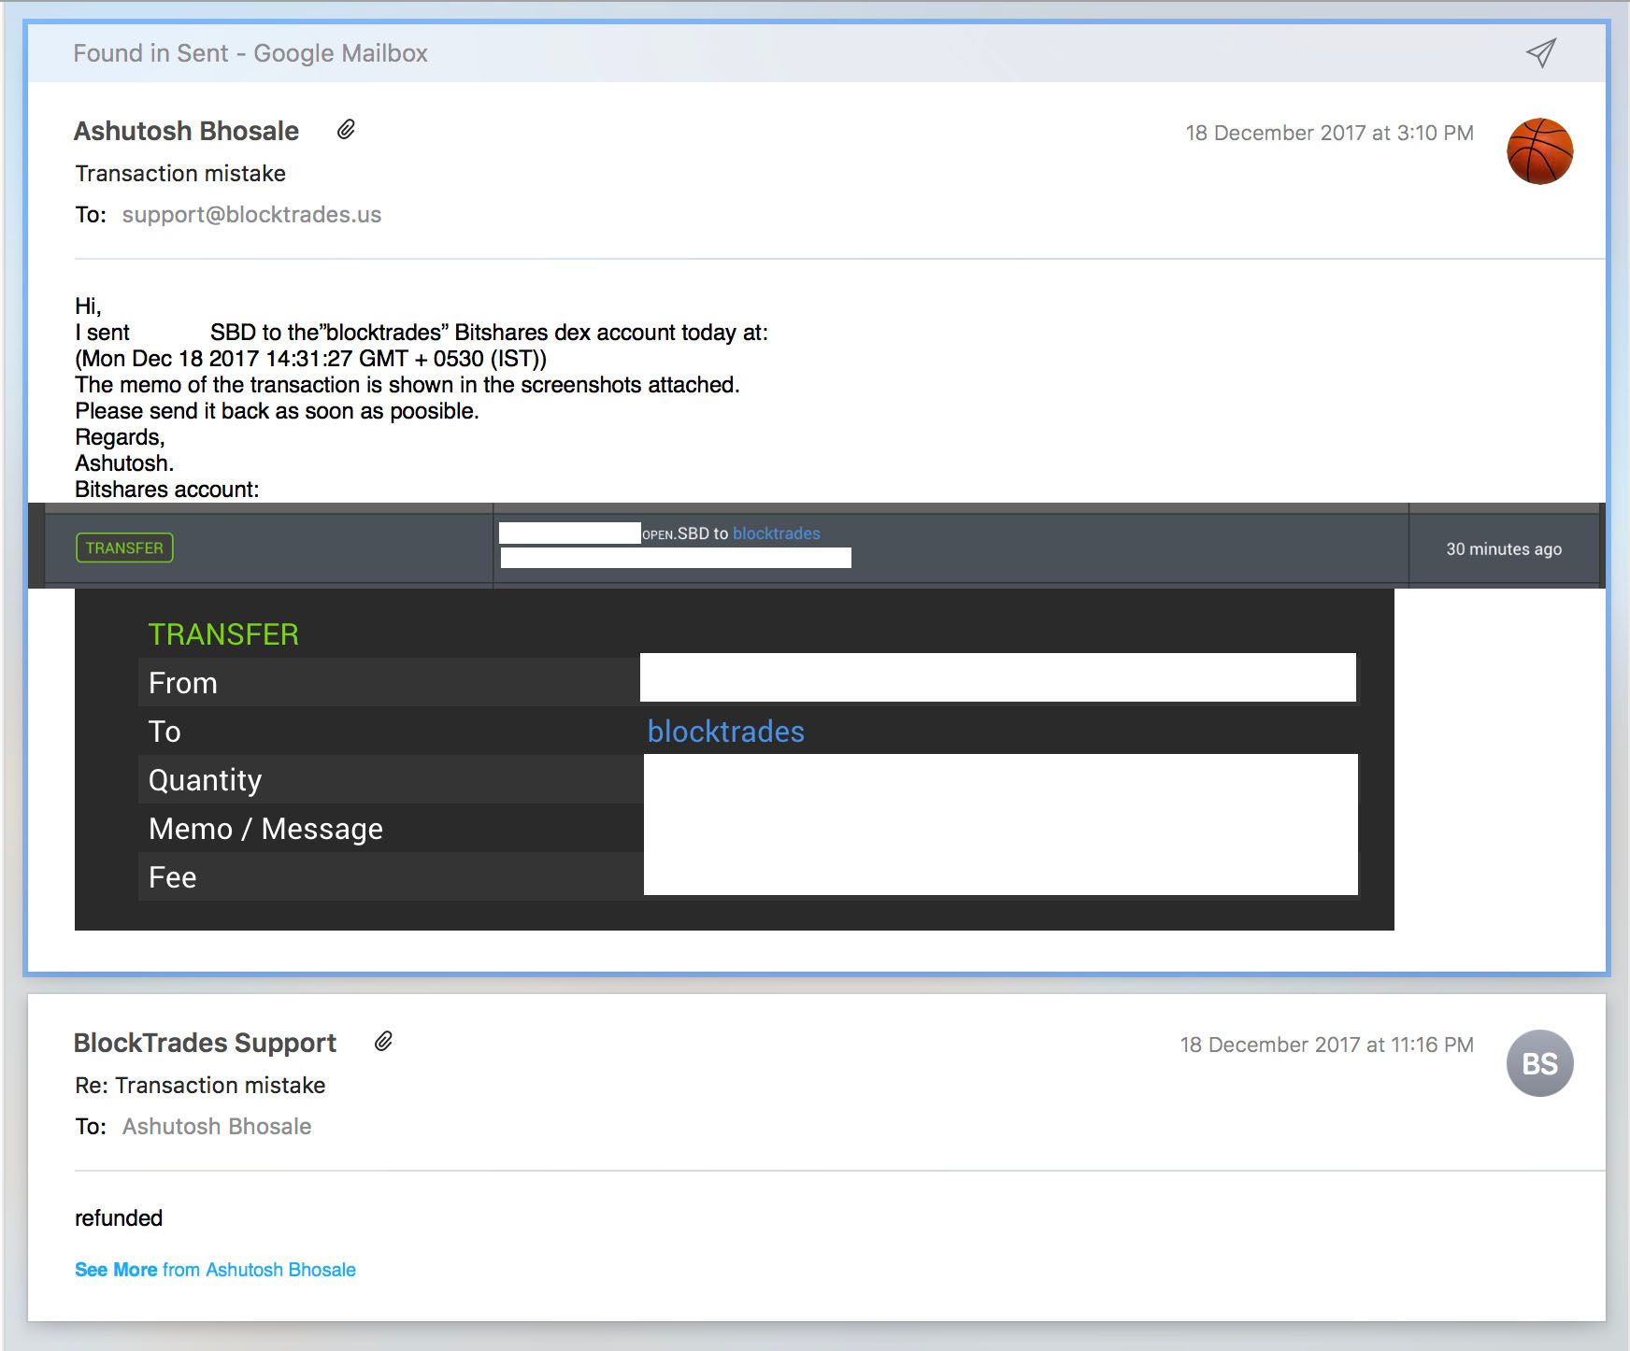
Task: Click the BS contact avatar
Action: click(1540, 1063)
